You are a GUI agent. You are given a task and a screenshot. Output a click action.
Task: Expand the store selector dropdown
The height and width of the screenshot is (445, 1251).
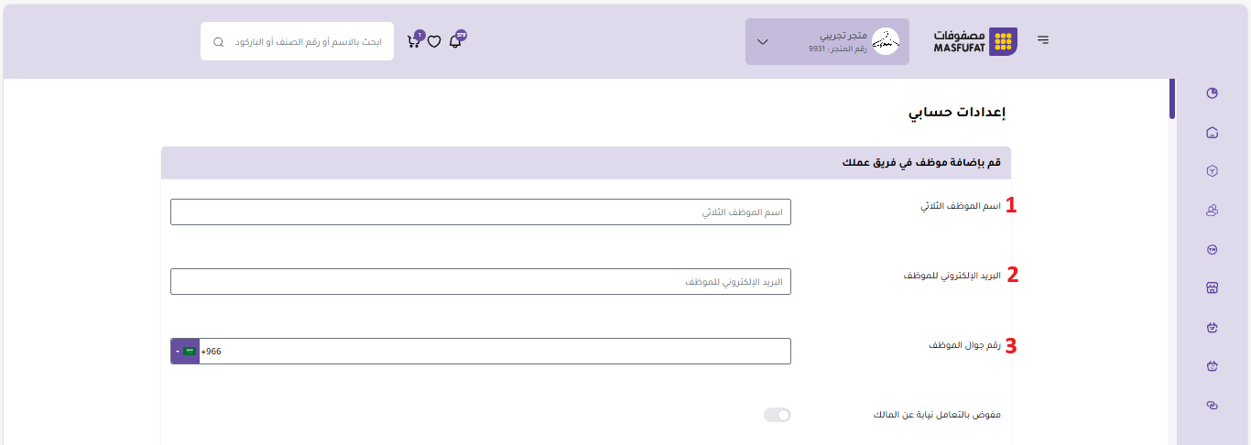pyautogui.click(x=763, y=42)
